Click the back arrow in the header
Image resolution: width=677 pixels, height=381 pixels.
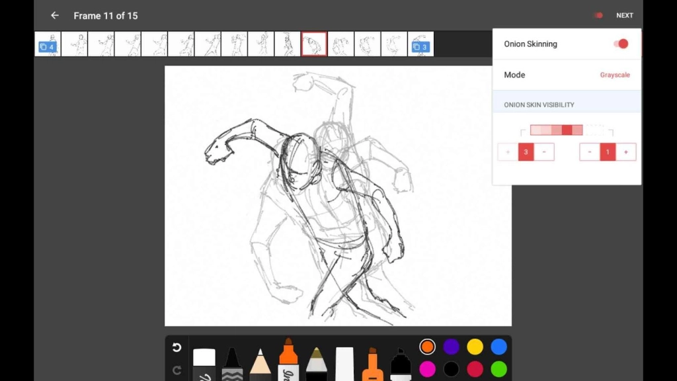(54, 15)
